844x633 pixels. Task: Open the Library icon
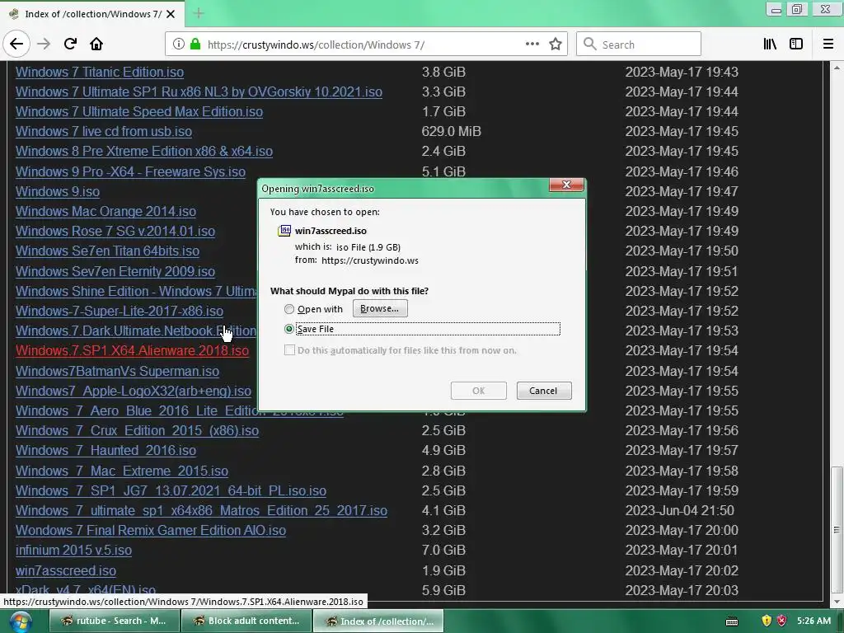(770, 45)
